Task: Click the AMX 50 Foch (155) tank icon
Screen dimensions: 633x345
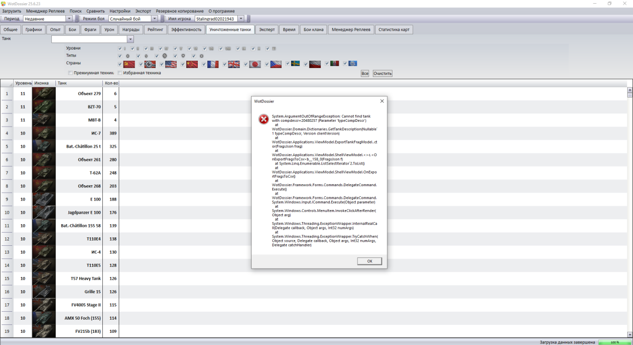Action: pos(44,318)
